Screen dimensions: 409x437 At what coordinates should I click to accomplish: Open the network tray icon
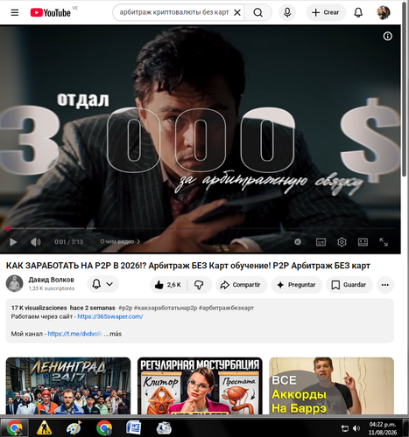(x=345, y=428)
